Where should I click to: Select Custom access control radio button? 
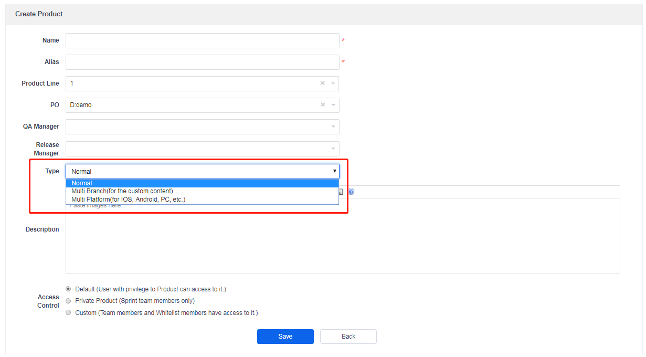[68, 312]
